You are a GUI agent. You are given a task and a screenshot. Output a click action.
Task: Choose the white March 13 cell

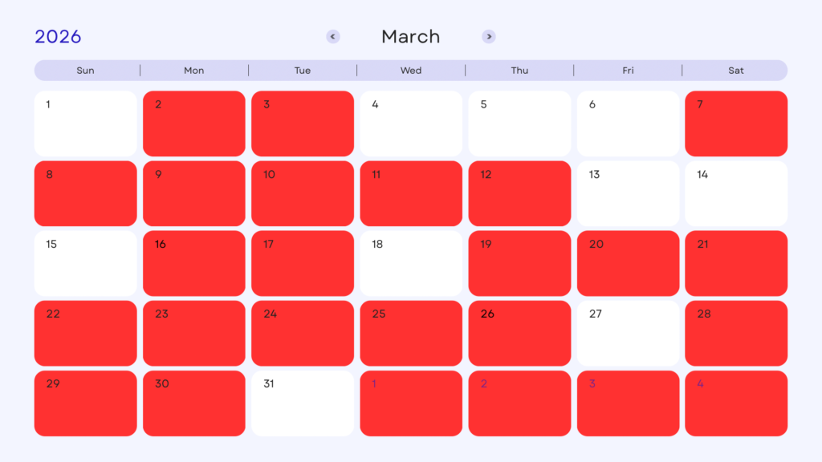pos(628,193)
